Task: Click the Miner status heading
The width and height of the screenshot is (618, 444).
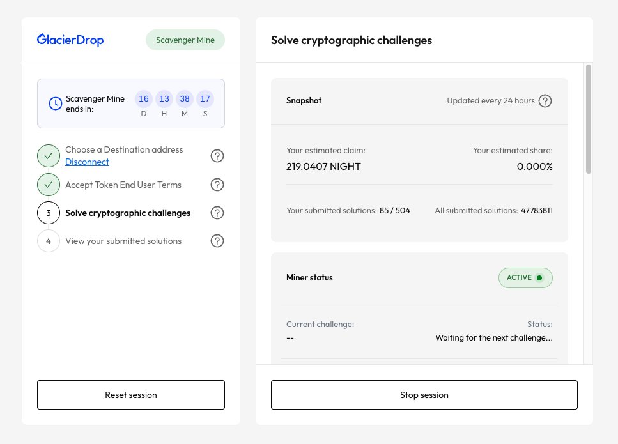Action: tap(309, 277)
